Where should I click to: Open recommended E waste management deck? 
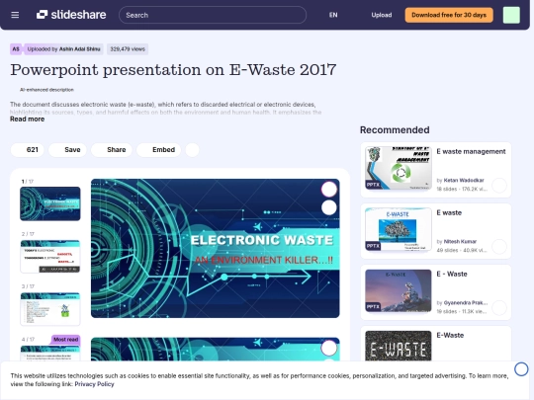pos(471,151)
